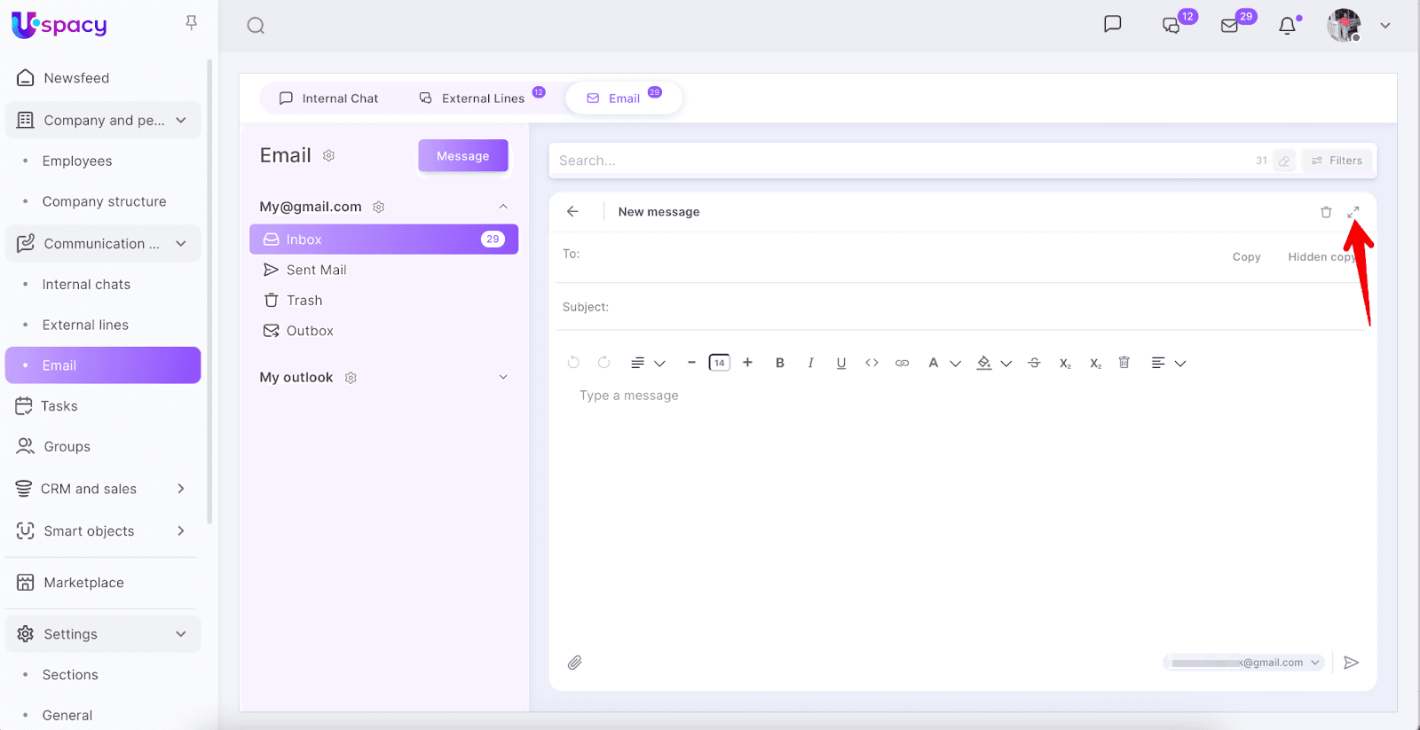Toggle bold formatting in the editor

coord(779,363)
